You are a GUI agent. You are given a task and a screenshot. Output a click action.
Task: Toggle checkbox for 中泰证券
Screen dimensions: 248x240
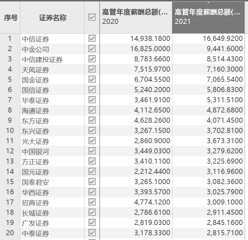point(92,233)
